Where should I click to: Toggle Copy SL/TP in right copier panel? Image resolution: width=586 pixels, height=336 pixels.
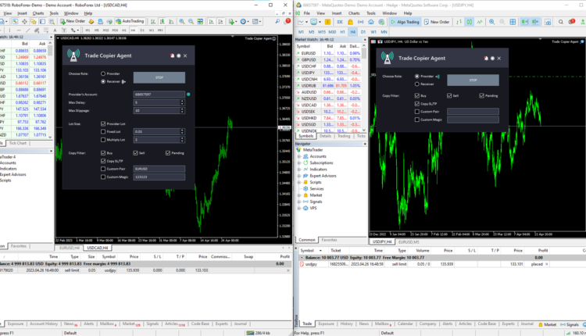[x=416, y=103]
